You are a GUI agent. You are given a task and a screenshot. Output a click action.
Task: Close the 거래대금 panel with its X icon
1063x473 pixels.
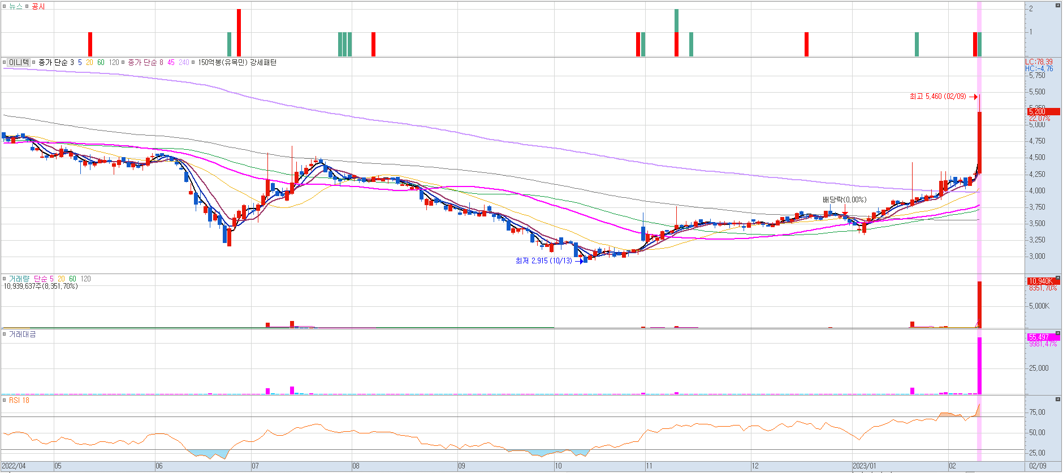pyautogui.click(x=1057, y=333)
